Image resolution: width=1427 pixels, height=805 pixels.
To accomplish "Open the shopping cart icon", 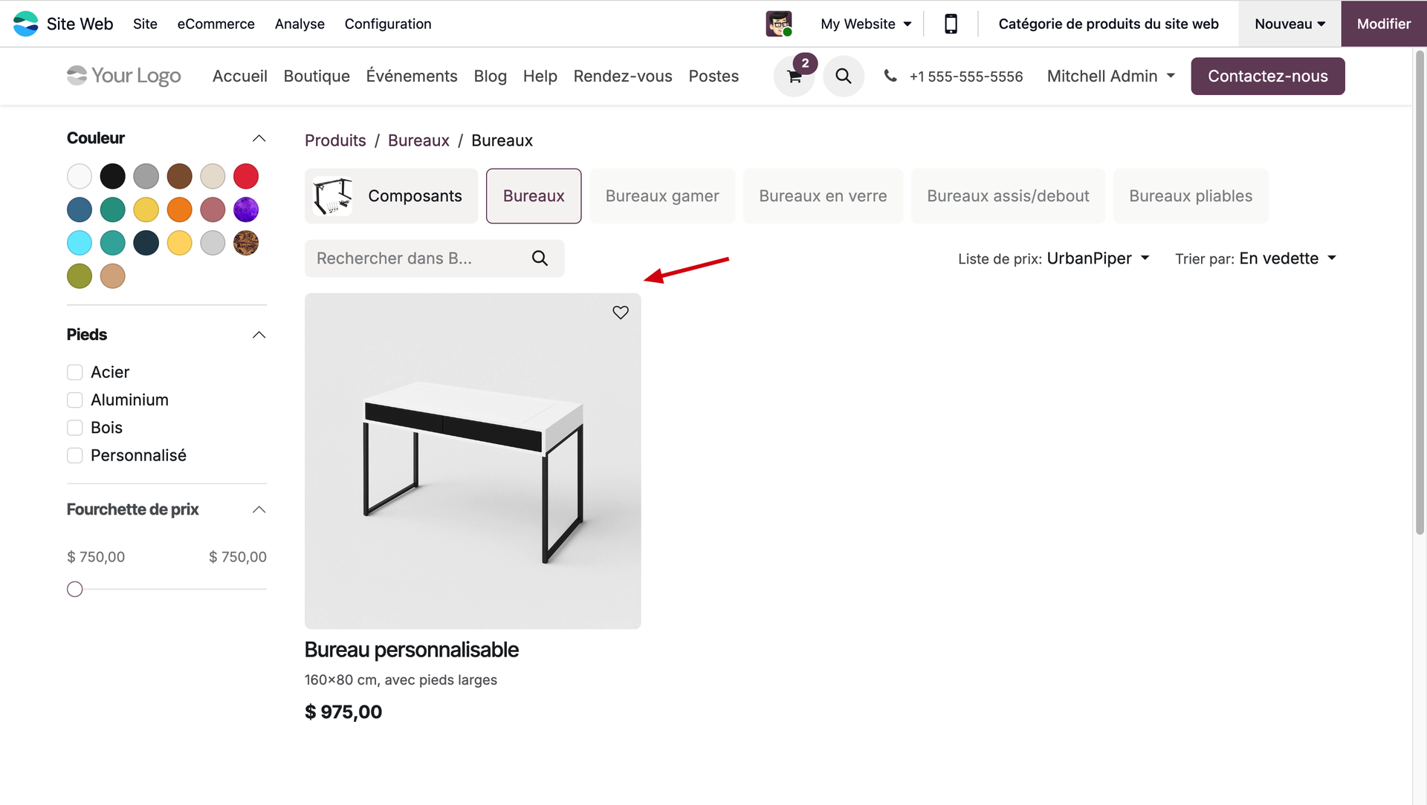I will [x=794, y=76].
